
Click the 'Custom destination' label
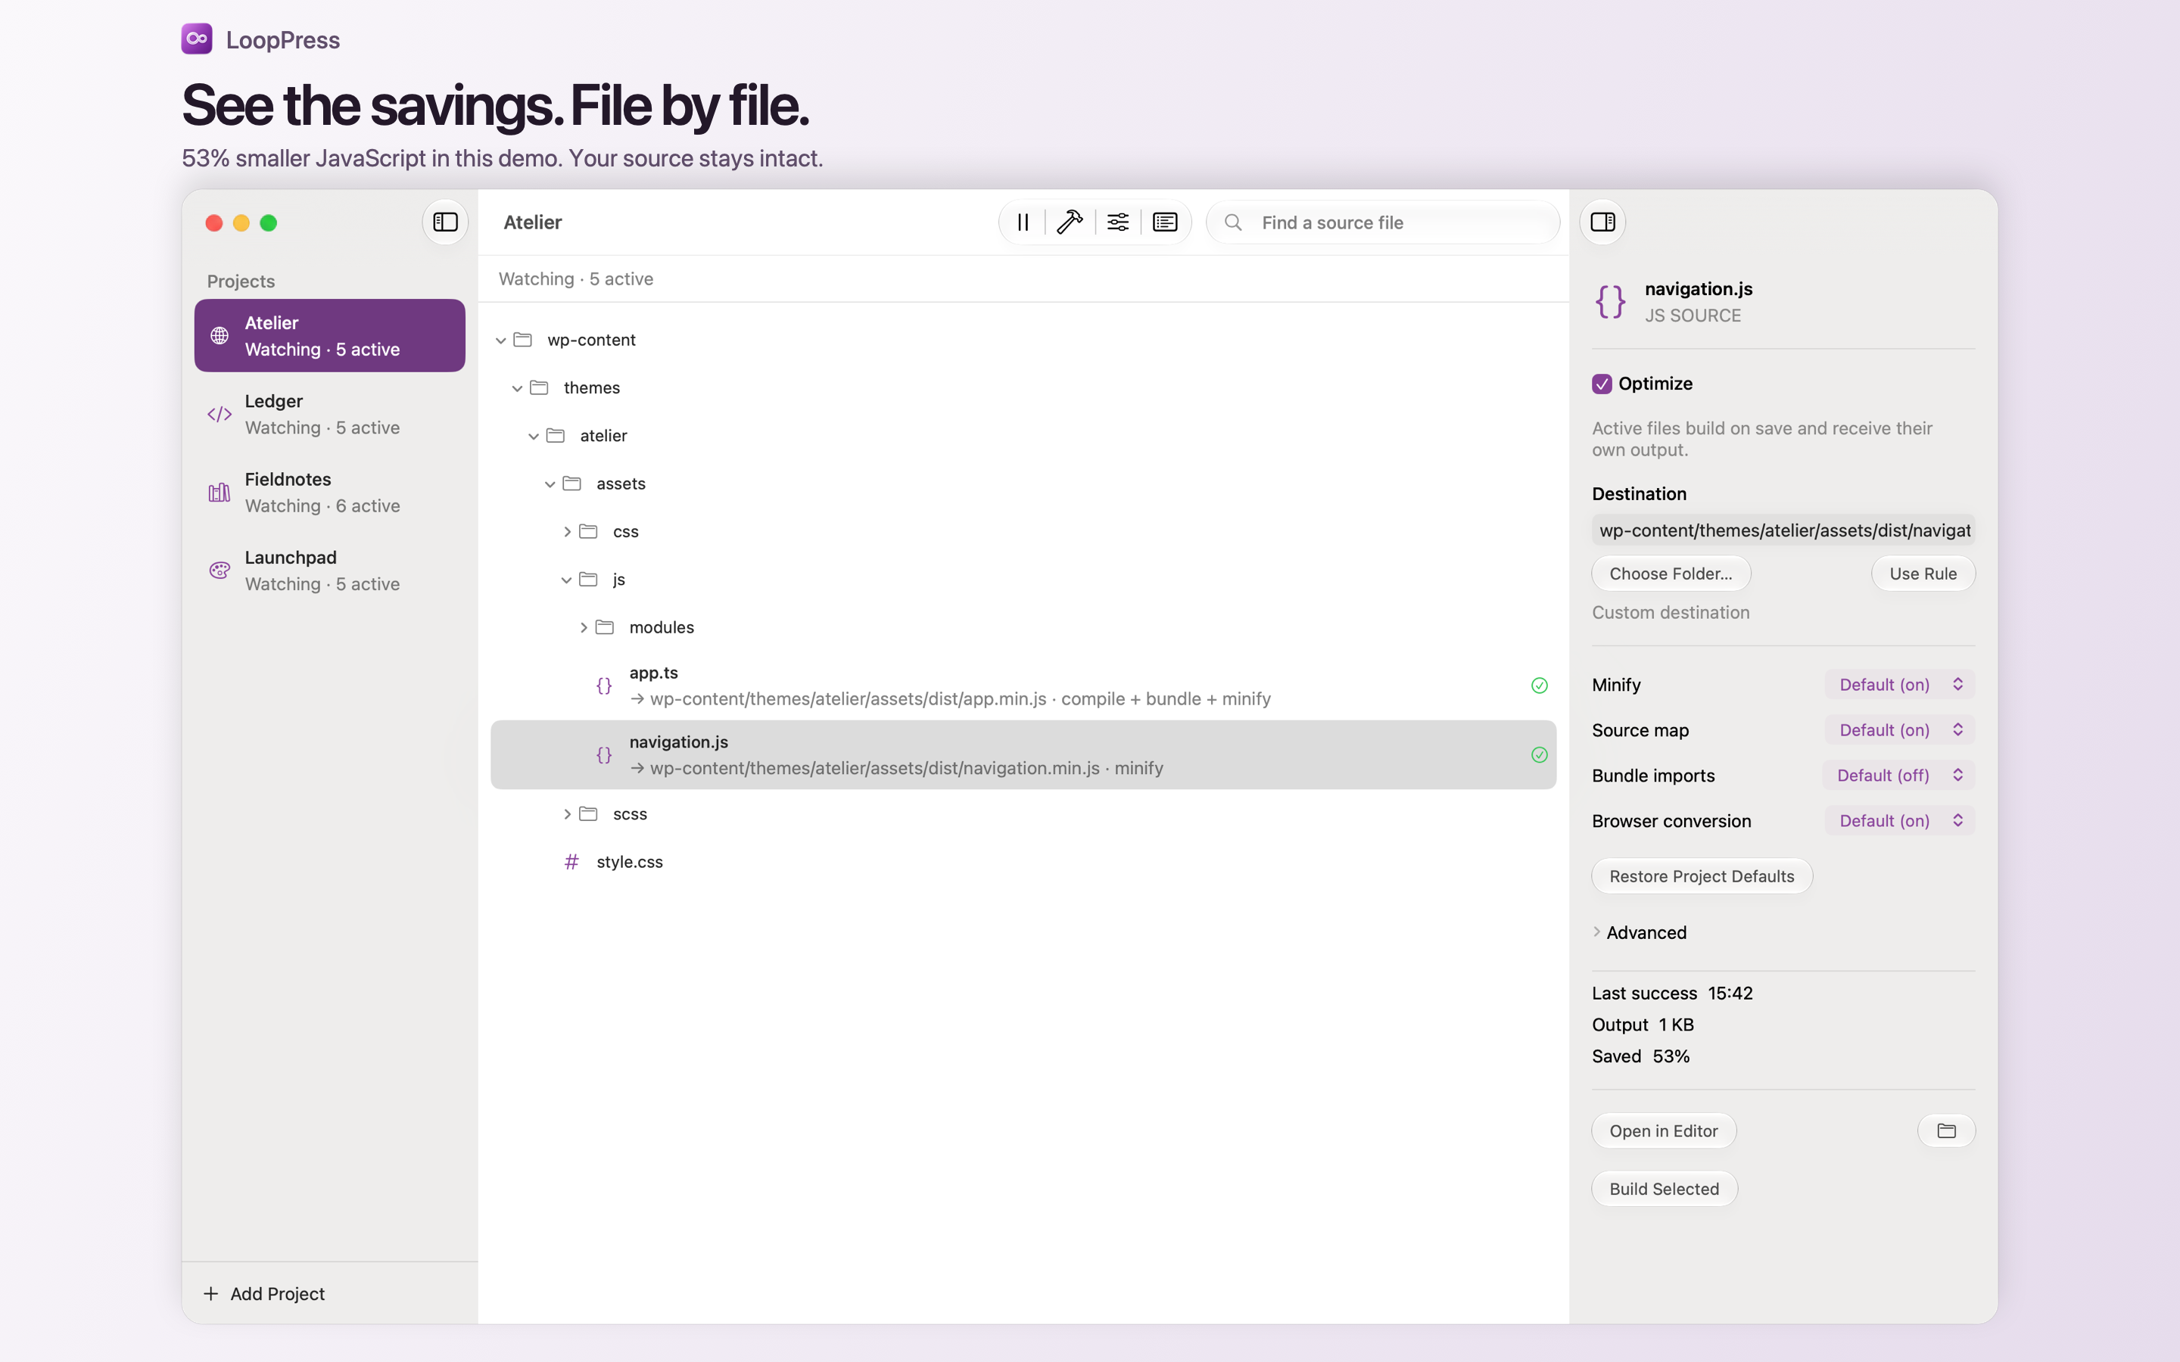click(1670, 613)
